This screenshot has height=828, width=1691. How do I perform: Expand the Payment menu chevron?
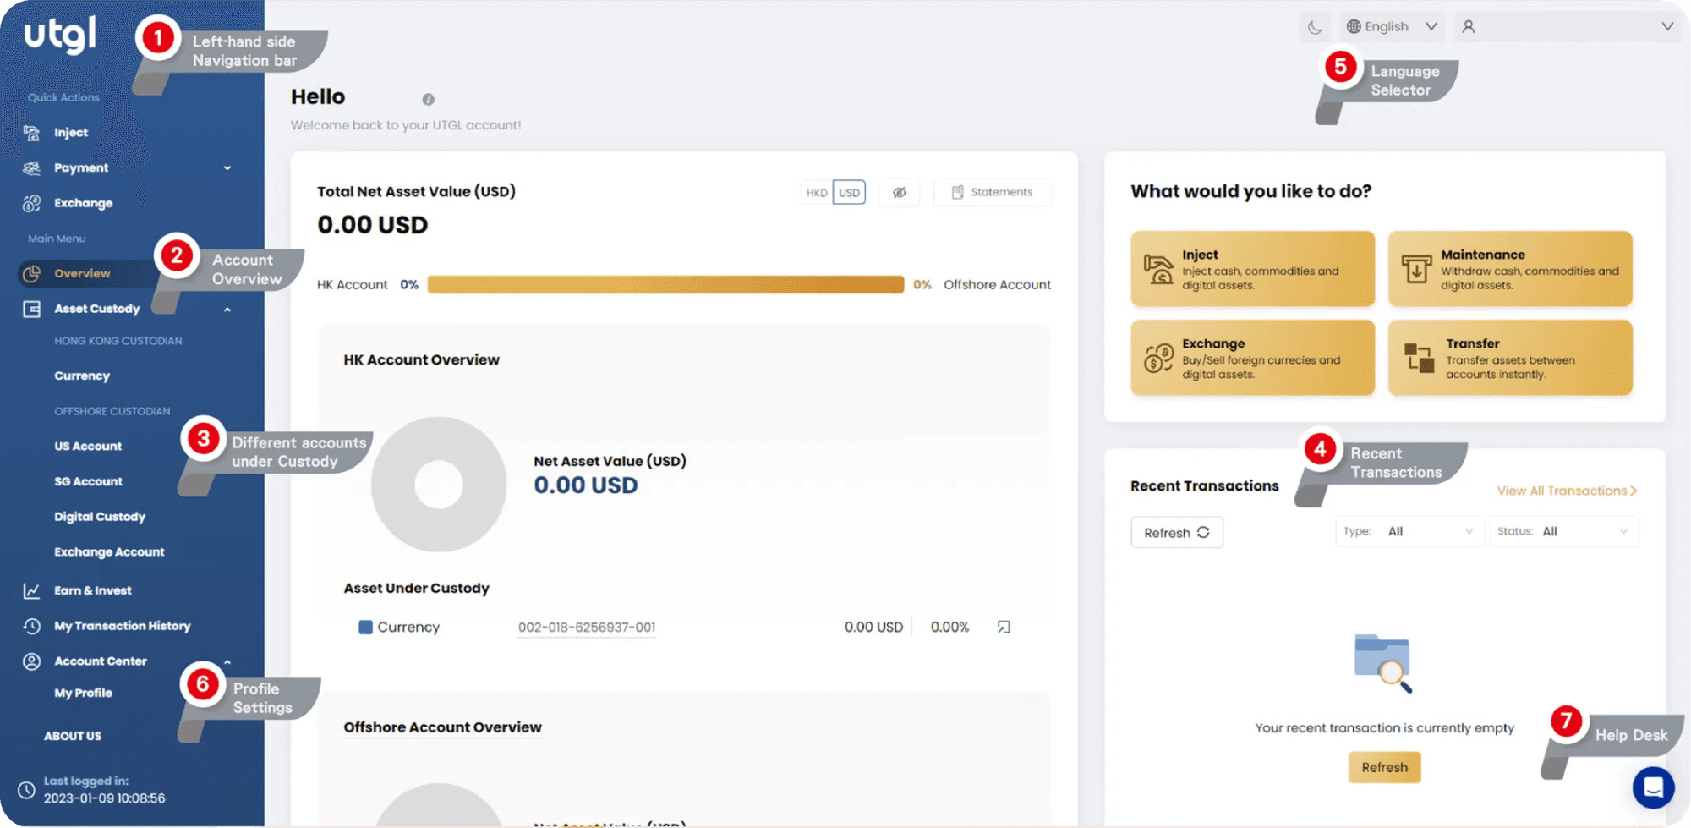coord(227,167)
